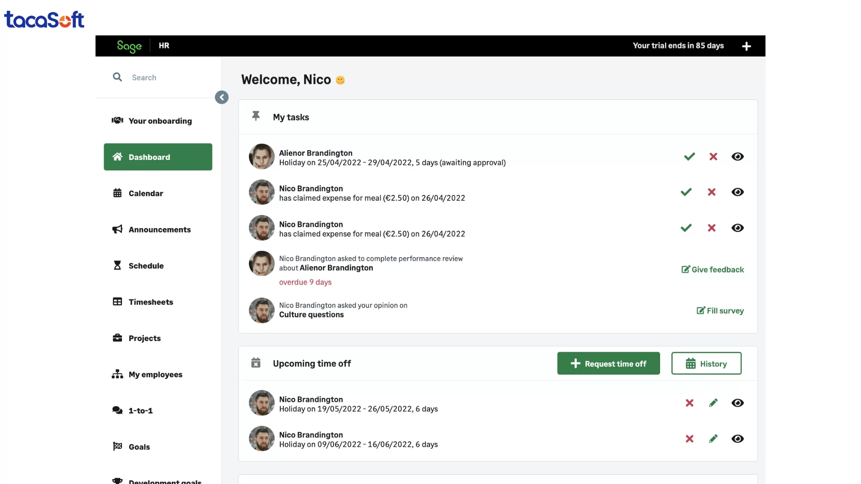Click the Request time off button
The height and width of the screenshot is (484, 861).
(x=608, y=363)
